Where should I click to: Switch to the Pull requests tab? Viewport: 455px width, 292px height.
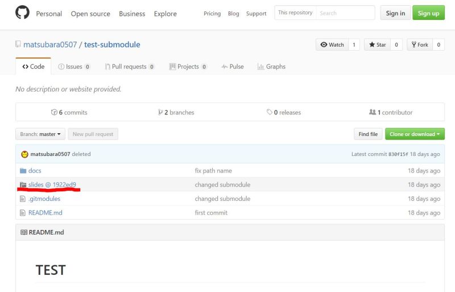pos(130,67)
